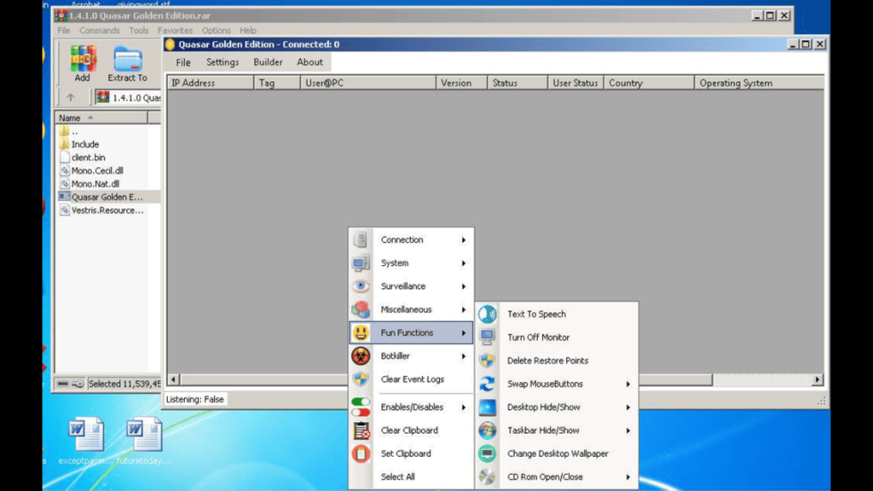This screenshot has width=873, height=491.
Task: Click the Taskbar Hide/Show Windows icon
Action: point(487,430)
